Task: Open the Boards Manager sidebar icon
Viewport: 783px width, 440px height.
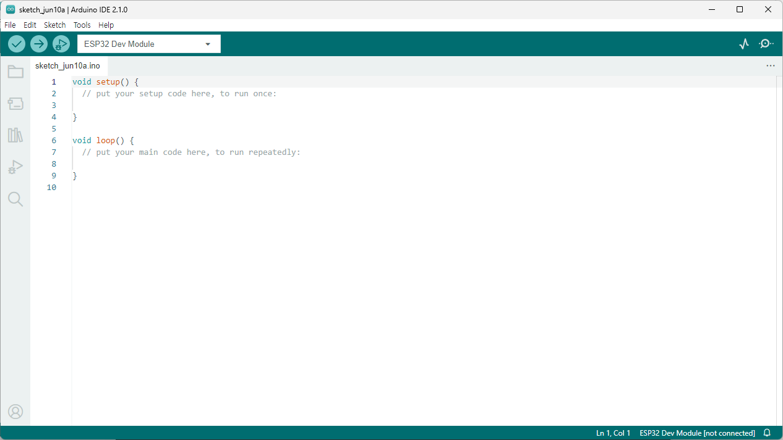Action: pos(15,104)
